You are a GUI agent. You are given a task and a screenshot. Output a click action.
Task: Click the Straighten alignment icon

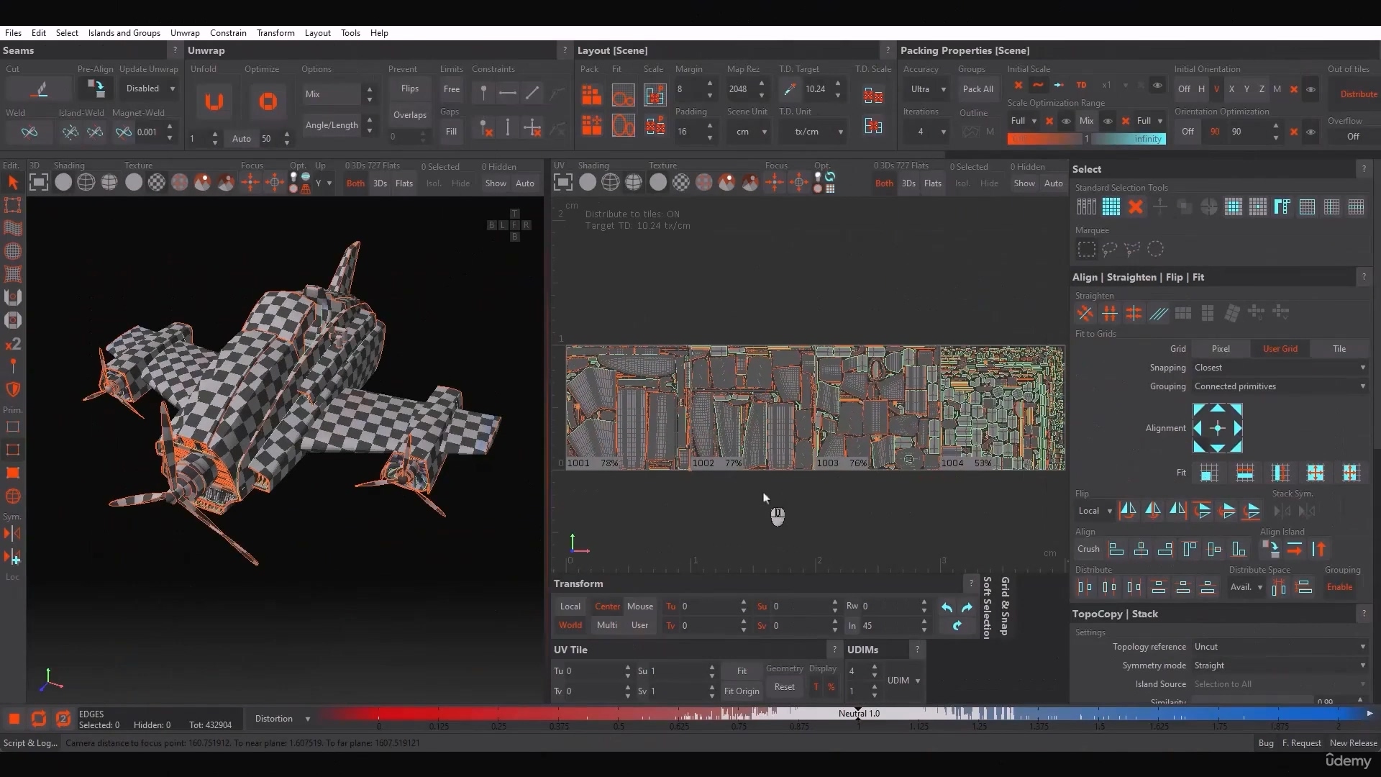pyautogui.click(x=1086, y=313)
